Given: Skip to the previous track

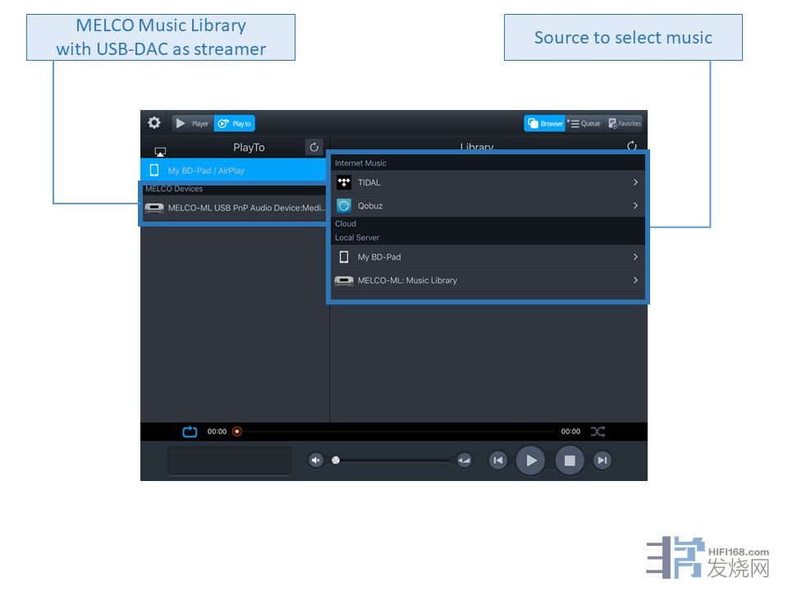Looking at the screenshot, I should 497,460.
